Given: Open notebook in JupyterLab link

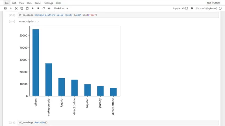Looking at the screenshot, I should pos(180,8).
